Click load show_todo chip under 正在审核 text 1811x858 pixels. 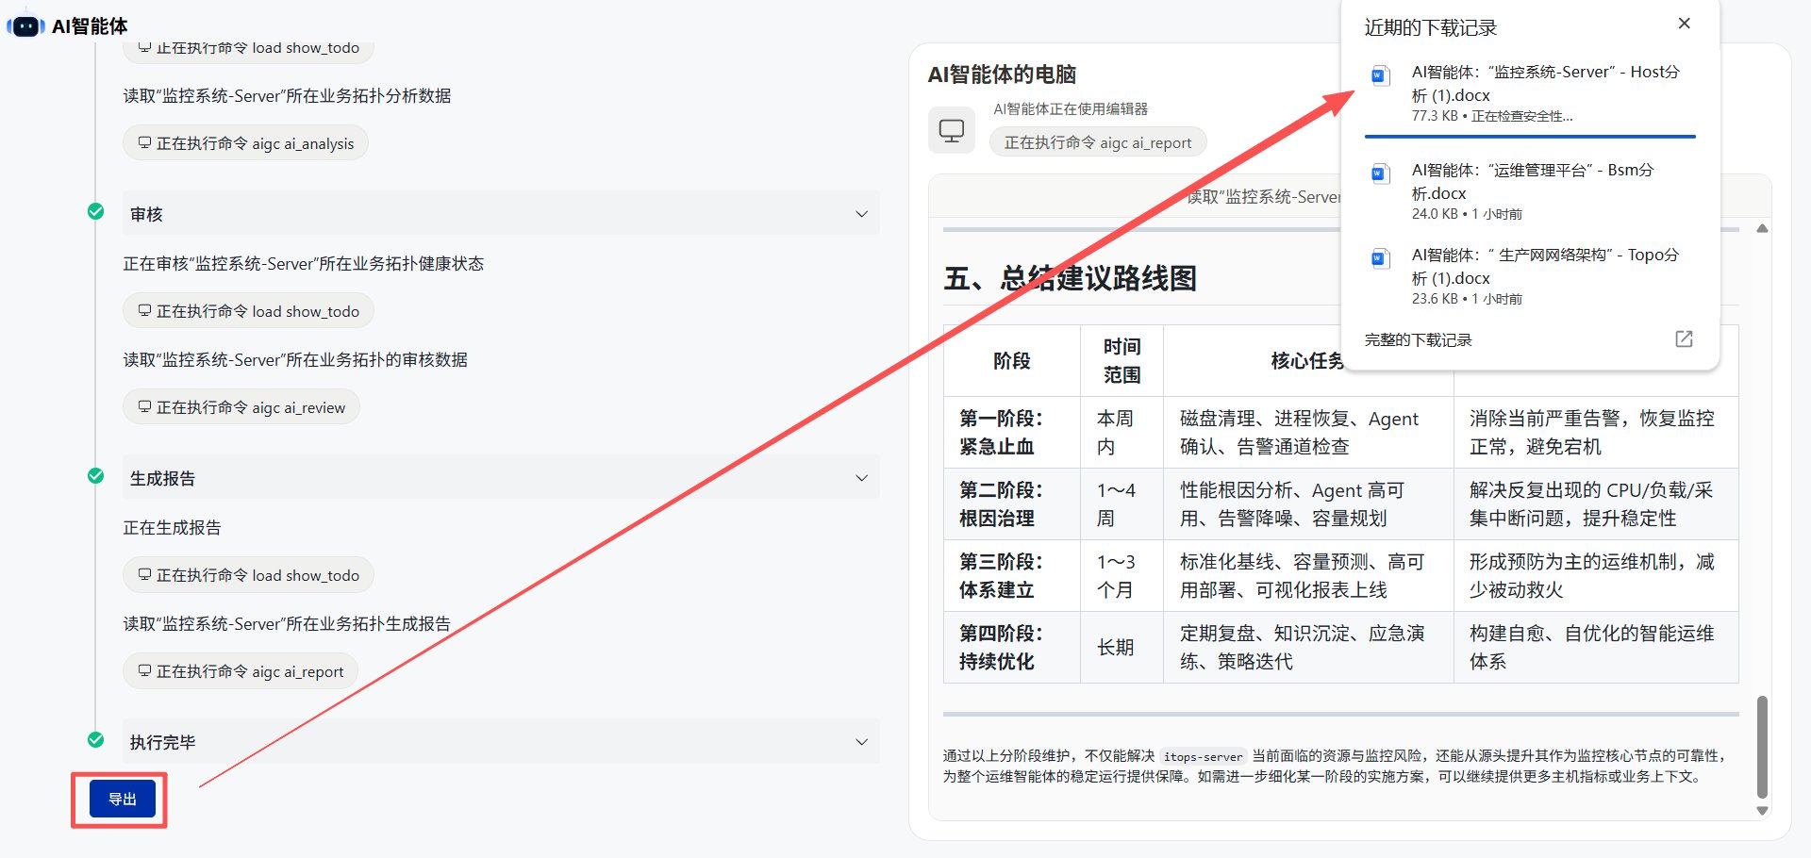[x=248, y=311]
